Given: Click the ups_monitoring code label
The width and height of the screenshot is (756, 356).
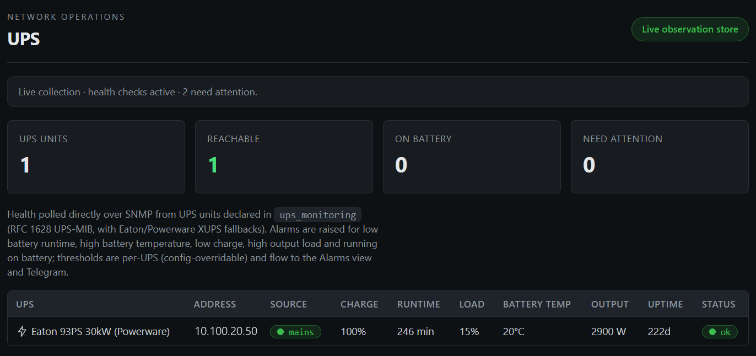Looking at the screenshot, I should coord(318,215).
